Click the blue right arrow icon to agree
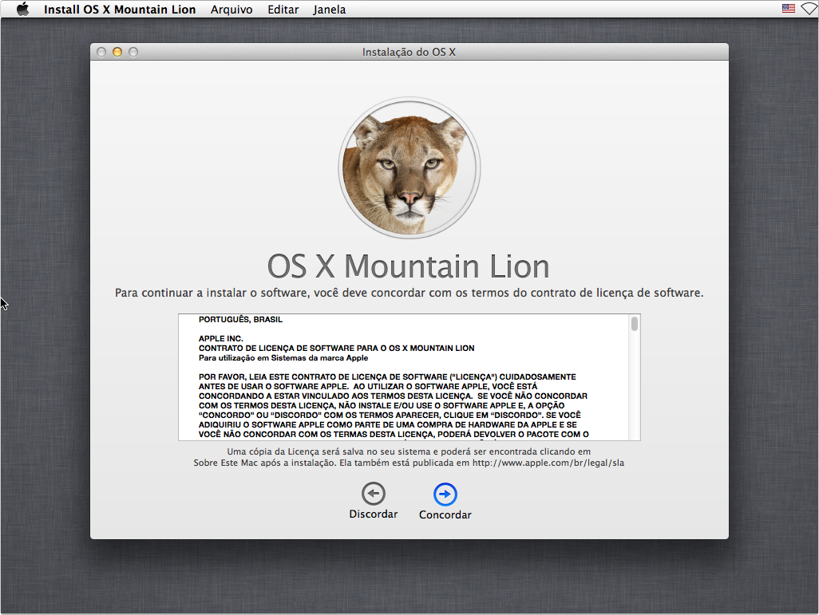This screenshot has width=819, height=615. (x=445, y=495)
